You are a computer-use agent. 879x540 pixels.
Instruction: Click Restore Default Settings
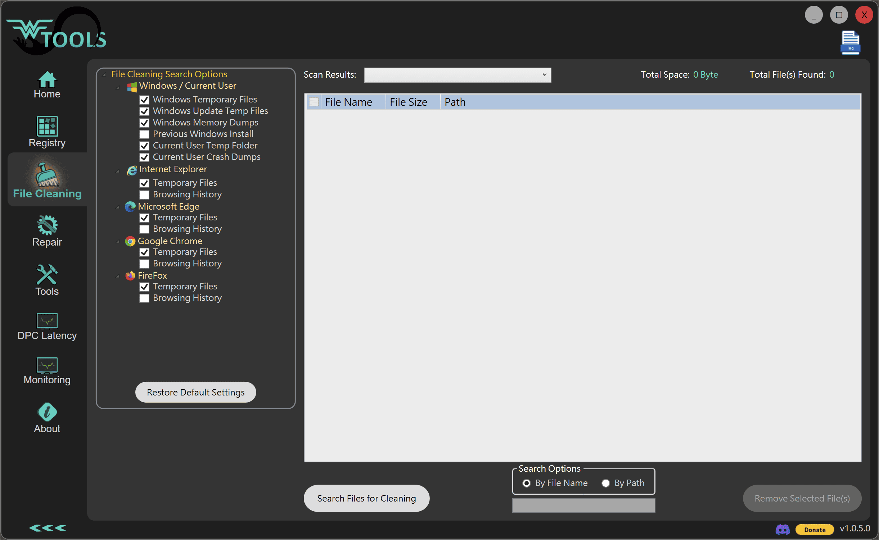[x=195, y=392]
